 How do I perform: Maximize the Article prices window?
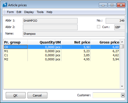coord(112,5)
